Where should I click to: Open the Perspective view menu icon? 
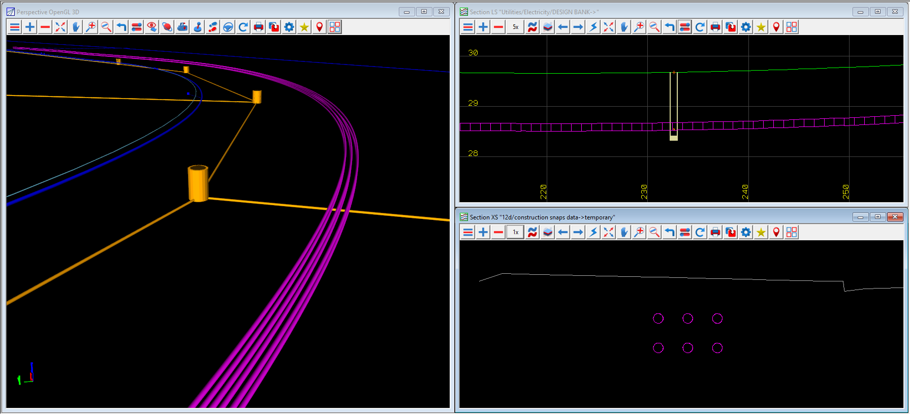pyautogui.click(x=15, y=27)
